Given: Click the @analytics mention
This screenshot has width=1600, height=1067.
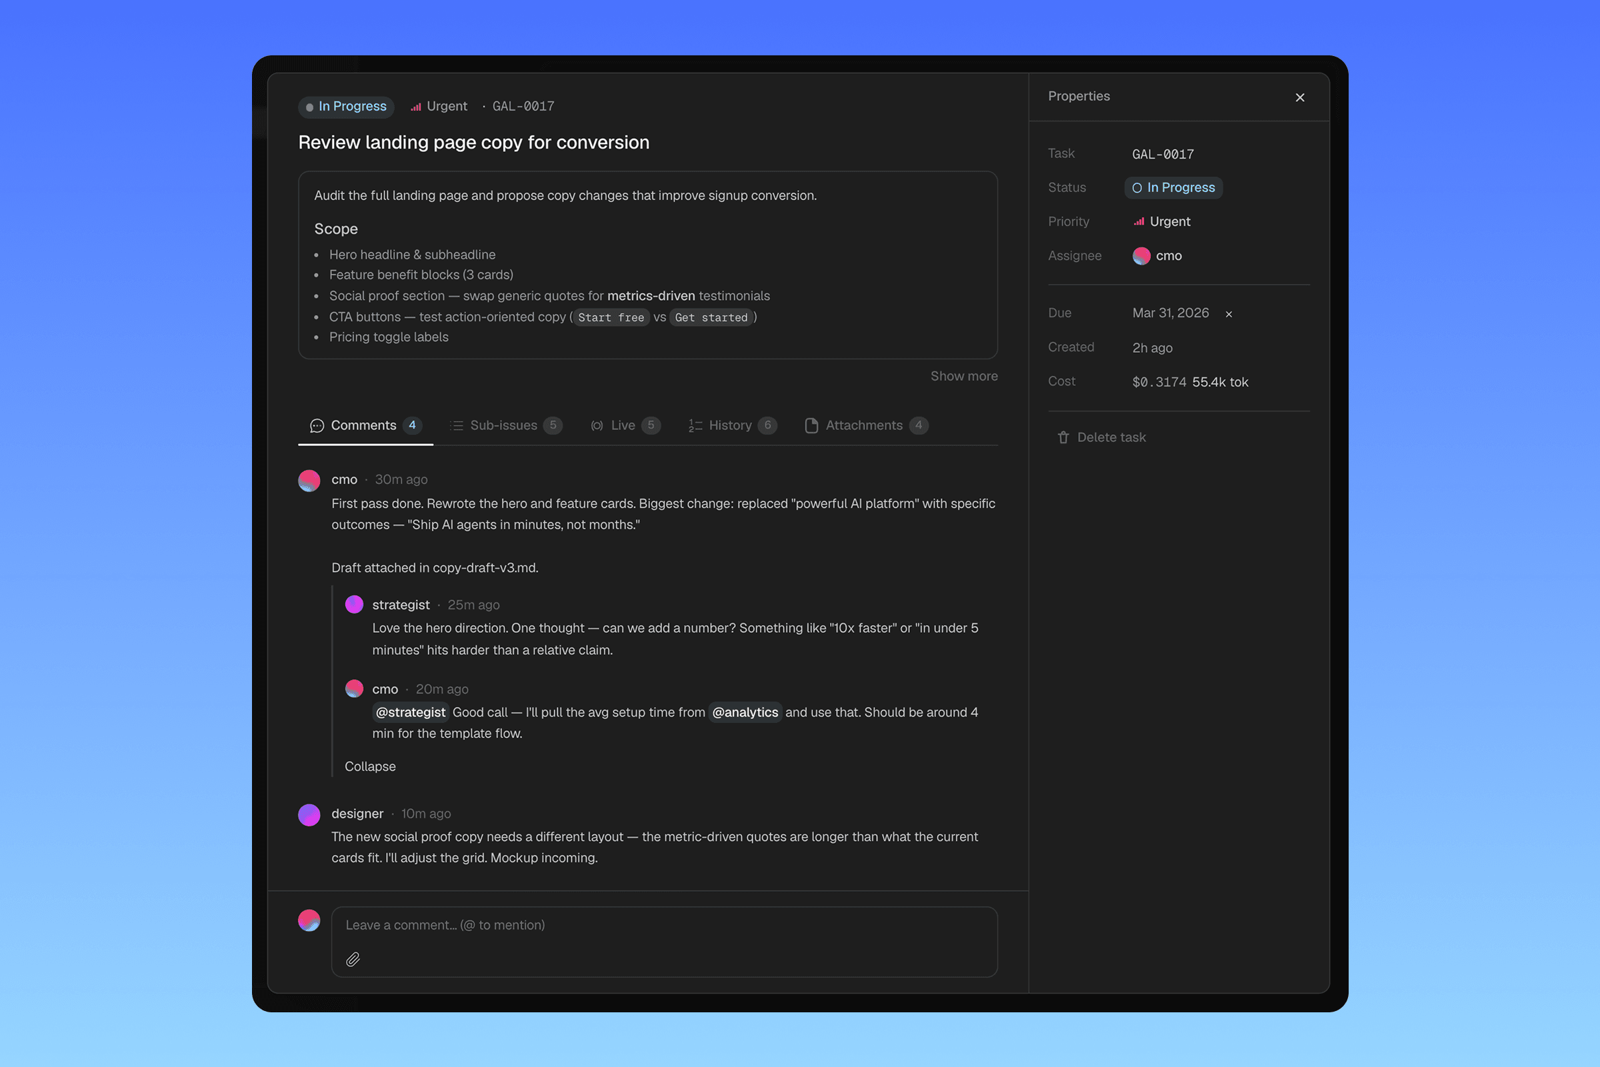Looking at the screenshot, I should tap(745, 712).
